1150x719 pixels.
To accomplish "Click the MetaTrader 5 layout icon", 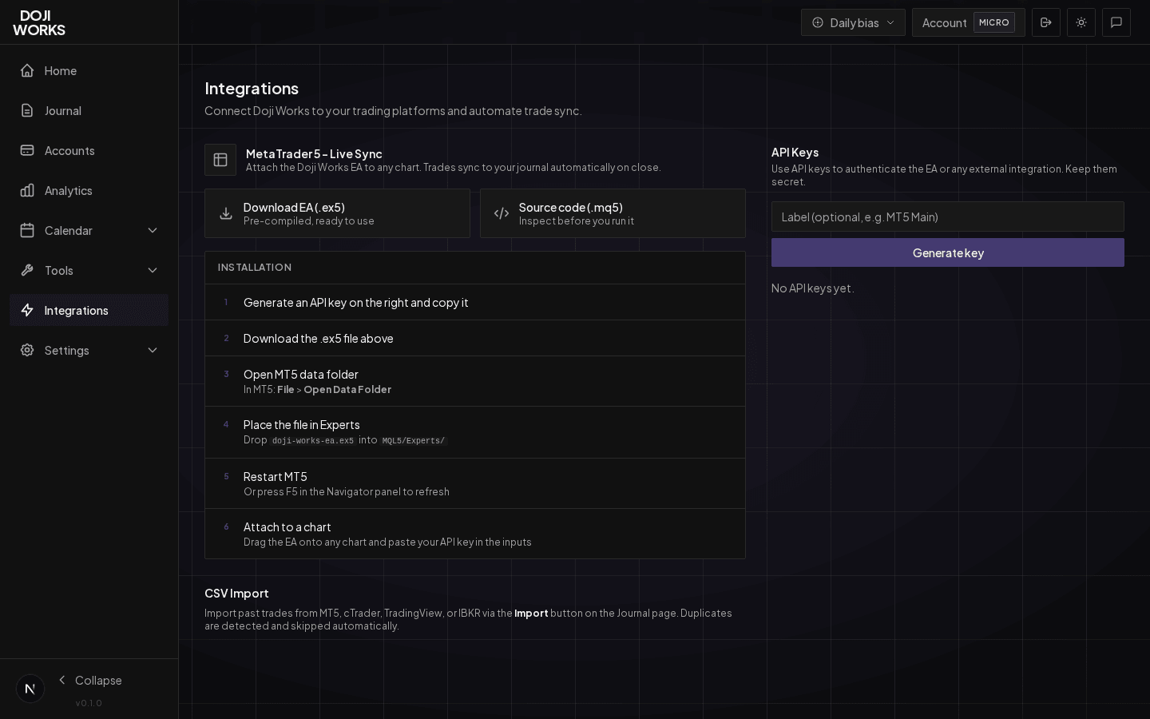I will [x=220, y=160].
